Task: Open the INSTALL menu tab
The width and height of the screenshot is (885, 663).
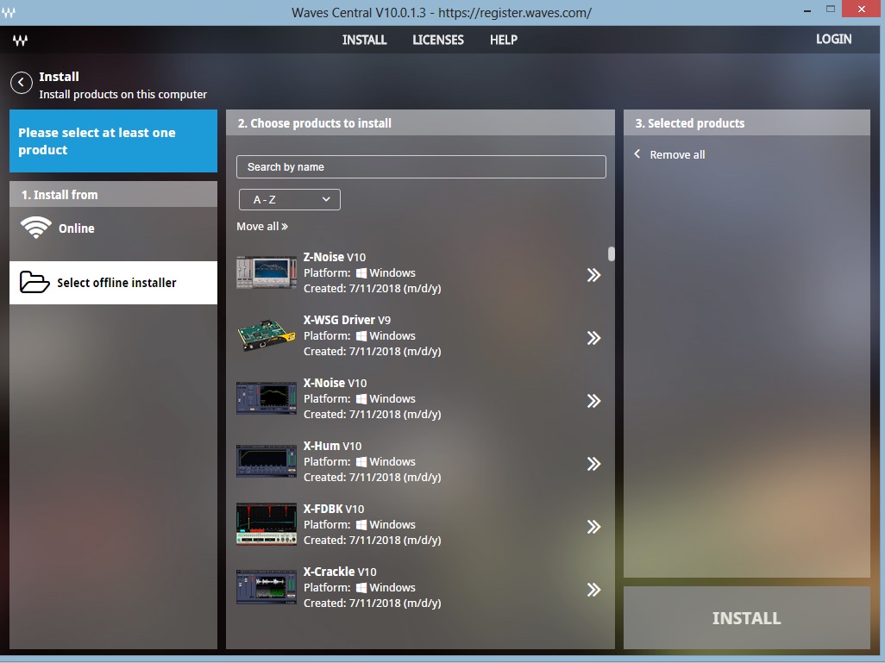Action: click(364, 40)
